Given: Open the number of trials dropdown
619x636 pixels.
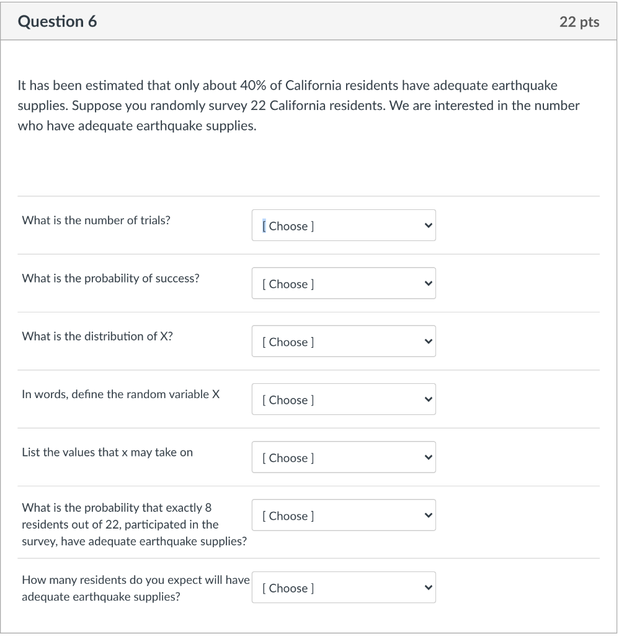Looking at the screenshot, I should coord(343,225).
